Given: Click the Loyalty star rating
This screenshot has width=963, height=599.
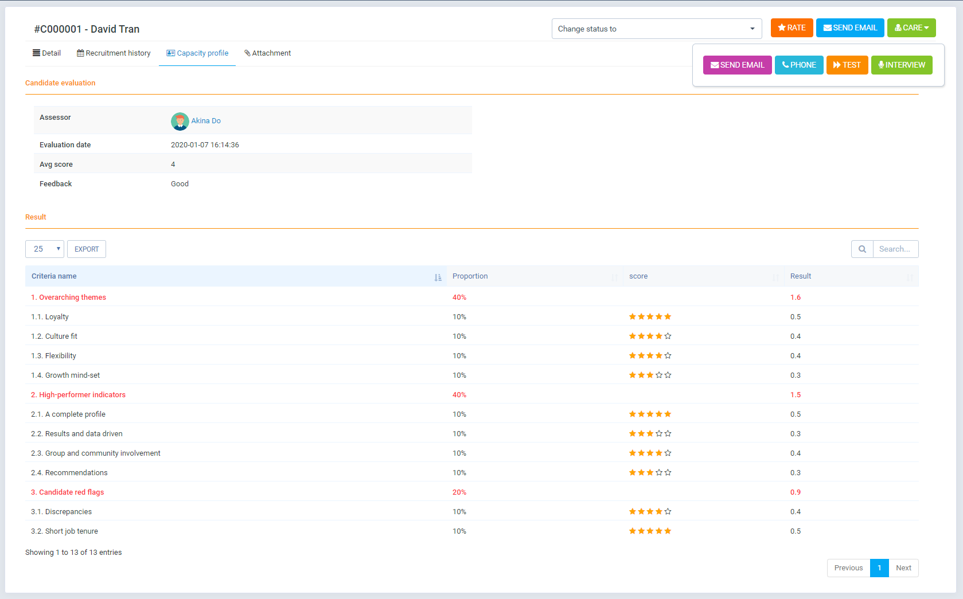Looking at the screenshot, I should pos(650,317).
